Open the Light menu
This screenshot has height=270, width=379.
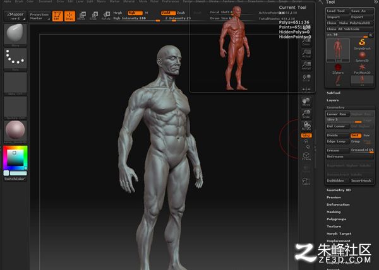point(90,1)
